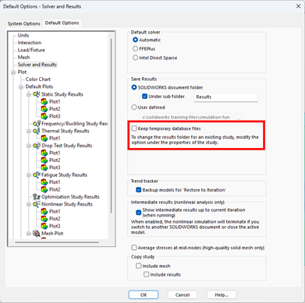
Task: Click the Mesh Plot magnifier icon
Action: point(37,234)
